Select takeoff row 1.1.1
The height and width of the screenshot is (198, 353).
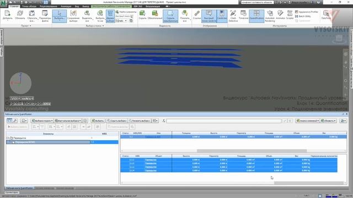[229, 160]
